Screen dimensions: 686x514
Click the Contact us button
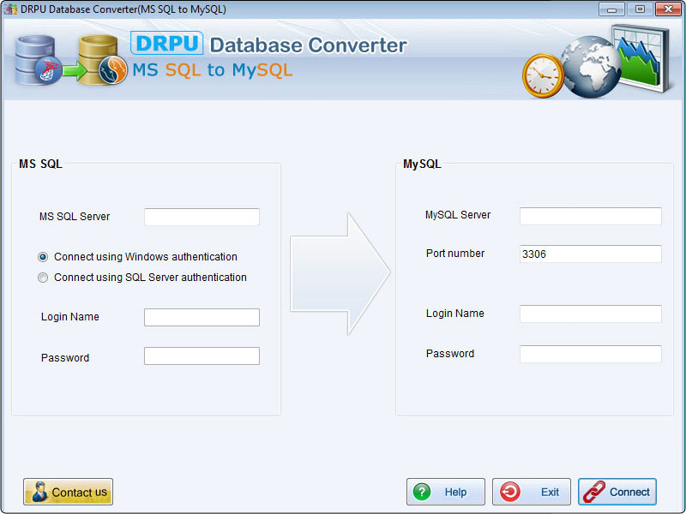67,492
